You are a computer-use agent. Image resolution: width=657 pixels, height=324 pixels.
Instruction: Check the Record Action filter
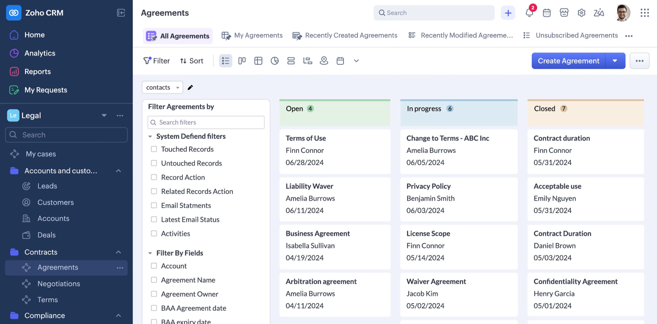154,177
